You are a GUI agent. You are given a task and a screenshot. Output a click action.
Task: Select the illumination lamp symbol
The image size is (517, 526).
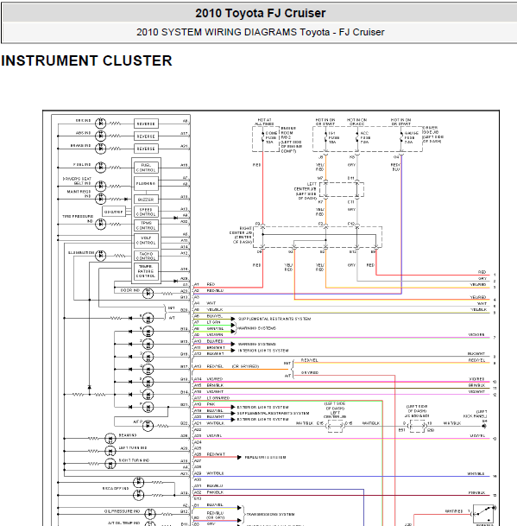(x=101, y=256)
